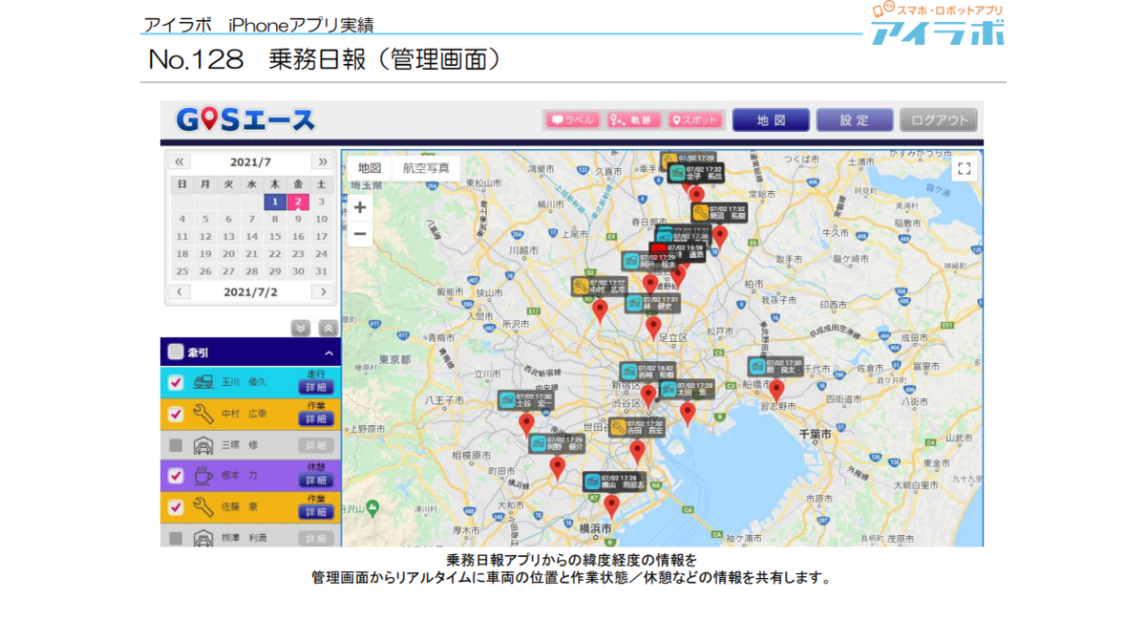
Task: Click the ログアウト logout button
Action: [938, 120]
